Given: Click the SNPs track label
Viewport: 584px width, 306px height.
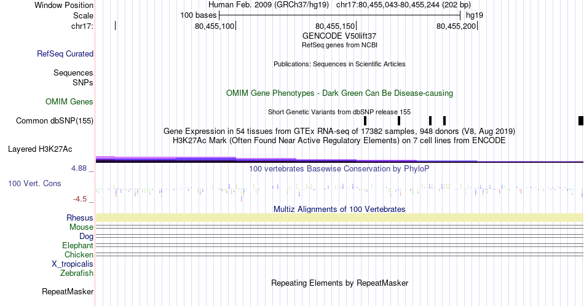Looking at the screenshot, I should point(83,82).
